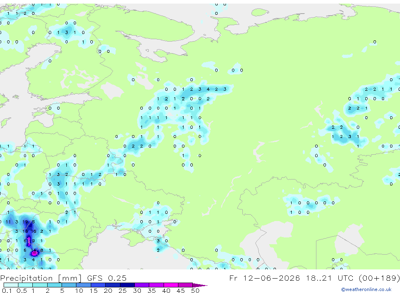Click the '50' legend scale label
Viewport: 400px width, 293px height.
(195, 291)
